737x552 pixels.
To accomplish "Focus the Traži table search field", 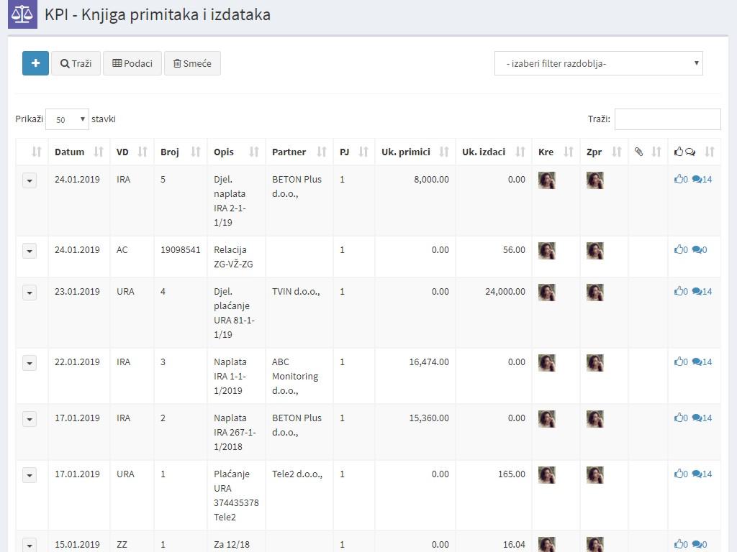I will pos(667,119).
